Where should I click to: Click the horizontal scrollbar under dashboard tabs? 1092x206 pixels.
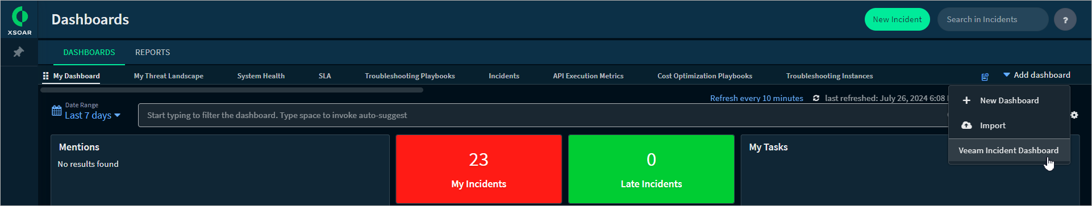[x=232, y=90]
